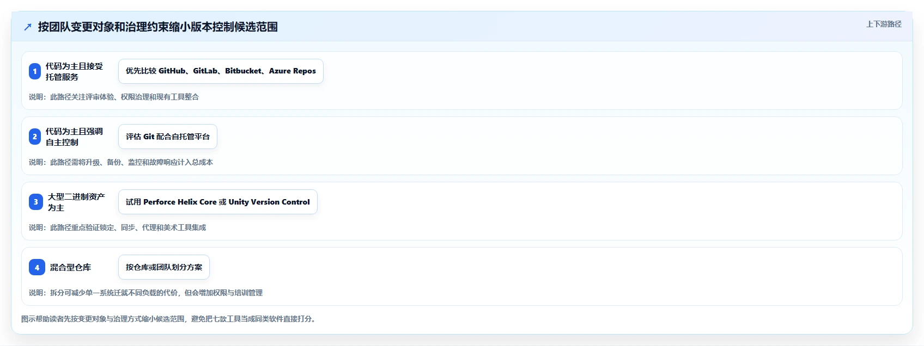Click the number 3 step badge
This screenshot has height=346, width=924.
click(36, 202)
